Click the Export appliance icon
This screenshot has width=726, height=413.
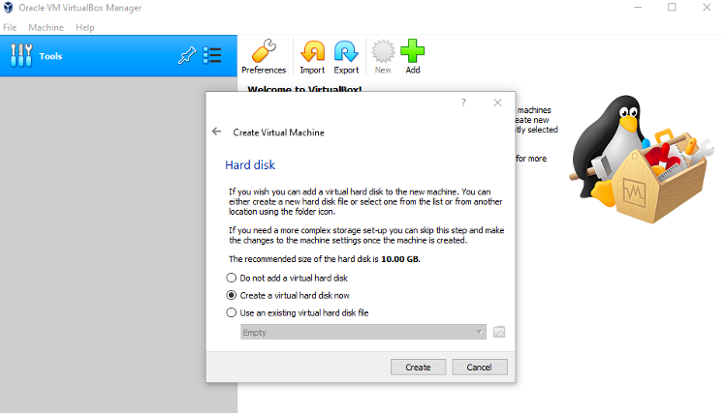pyautogui.click(x=346, y=51)
